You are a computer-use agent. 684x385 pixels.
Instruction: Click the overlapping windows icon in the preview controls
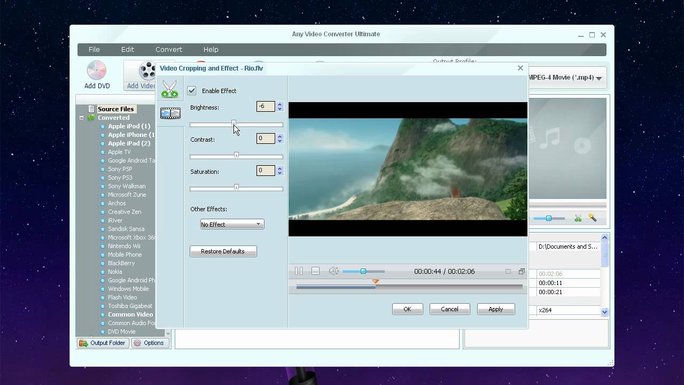[522, 272]
